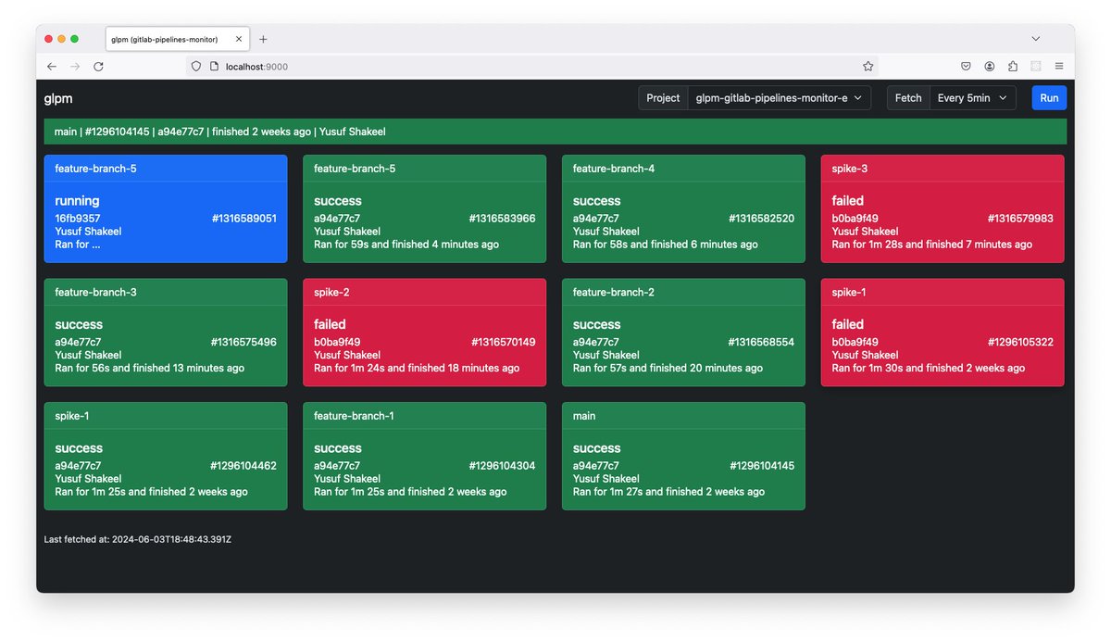
Task: Click the list all tabs chevron
Action: click(1035, 39)
